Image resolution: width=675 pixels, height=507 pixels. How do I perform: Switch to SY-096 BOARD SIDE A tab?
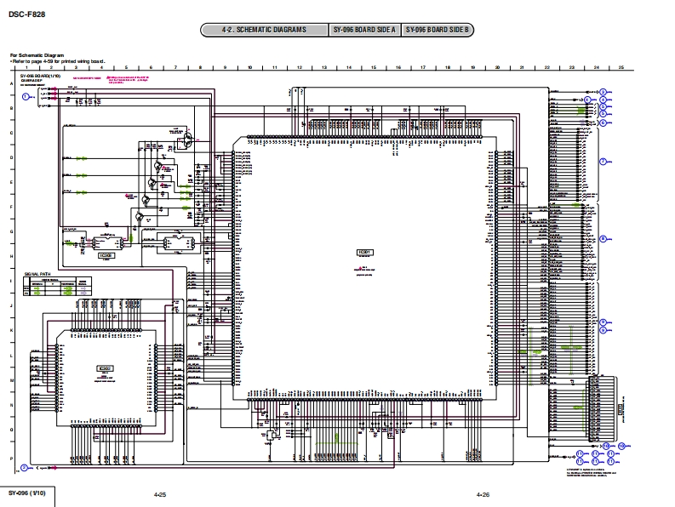tap(363, 31)
